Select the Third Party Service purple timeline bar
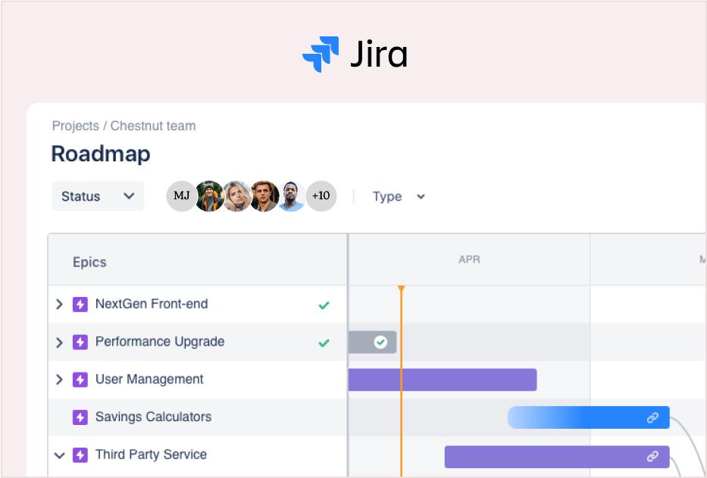Screen dimensions: 707x478 coord(557,457)
